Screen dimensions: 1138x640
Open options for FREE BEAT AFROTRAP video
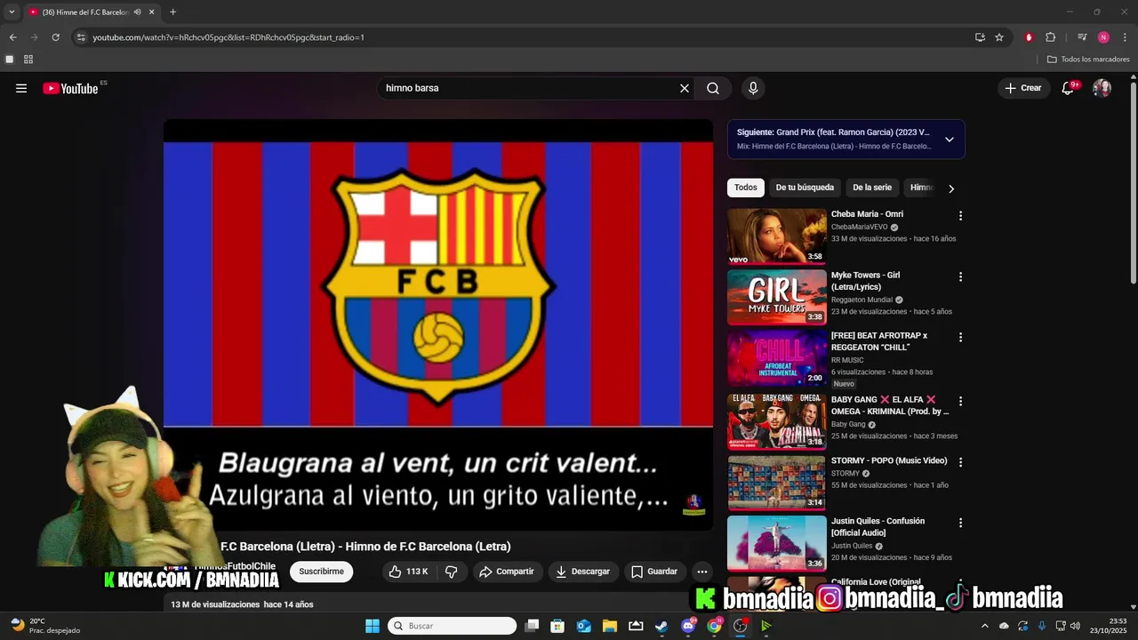960,338
